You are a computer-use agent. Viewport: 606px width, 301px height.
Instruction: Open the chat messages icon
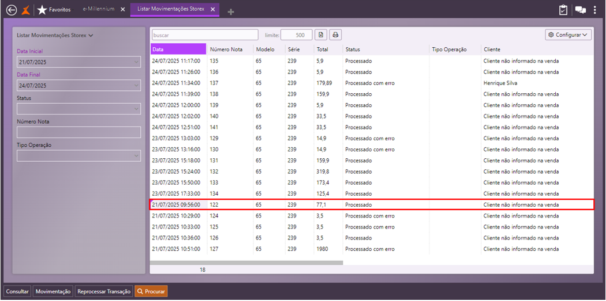pos(581,10)
